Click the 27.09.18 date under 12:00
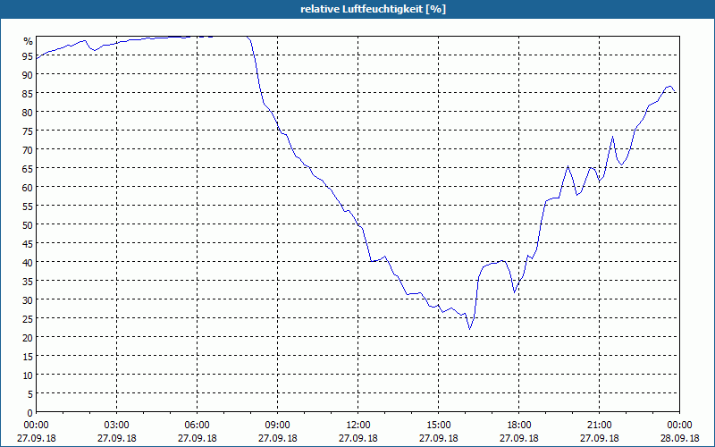This screenshot has height=447, width=715. pos(358,438)
